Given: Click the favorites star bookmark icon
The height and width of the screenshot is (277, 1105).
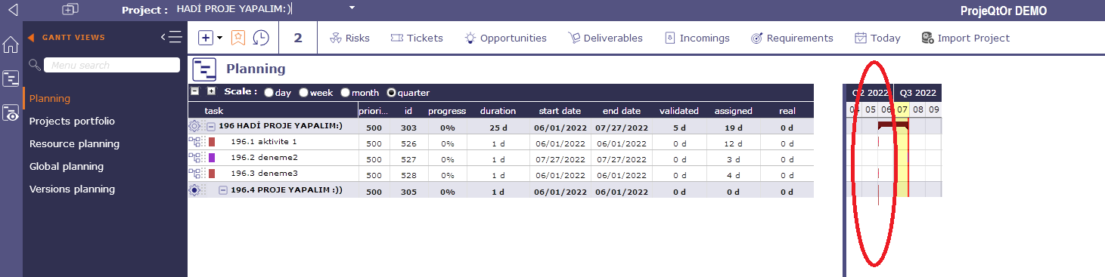Looking at the screenshot, I should click(x=237, y=38).
